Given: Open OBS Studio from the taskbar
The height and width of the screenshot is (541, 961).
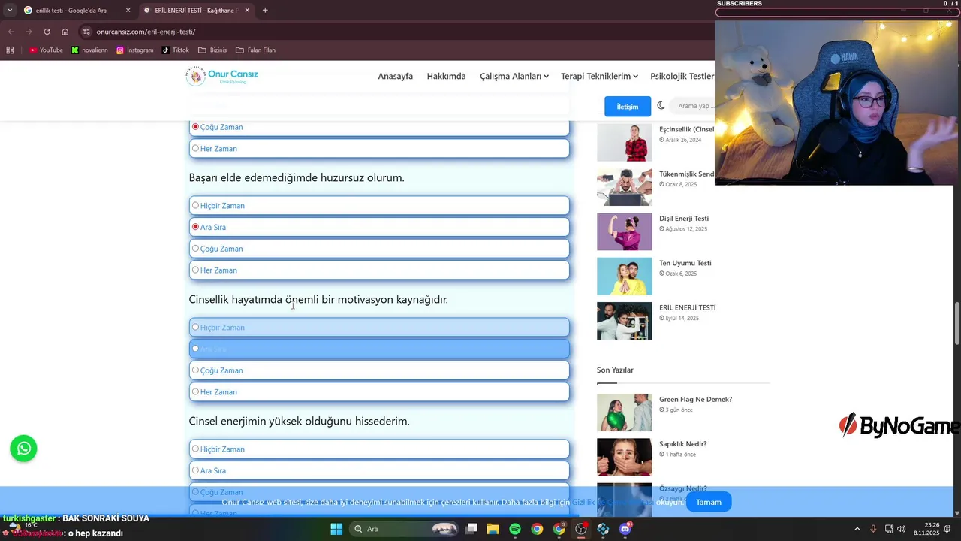Looking at the screenshot, I should coord(581,529).
